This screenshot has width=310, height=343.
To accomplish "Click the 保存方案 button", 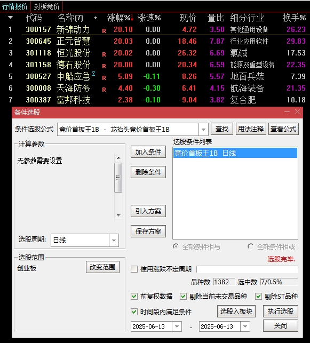I will click(148, 231).
